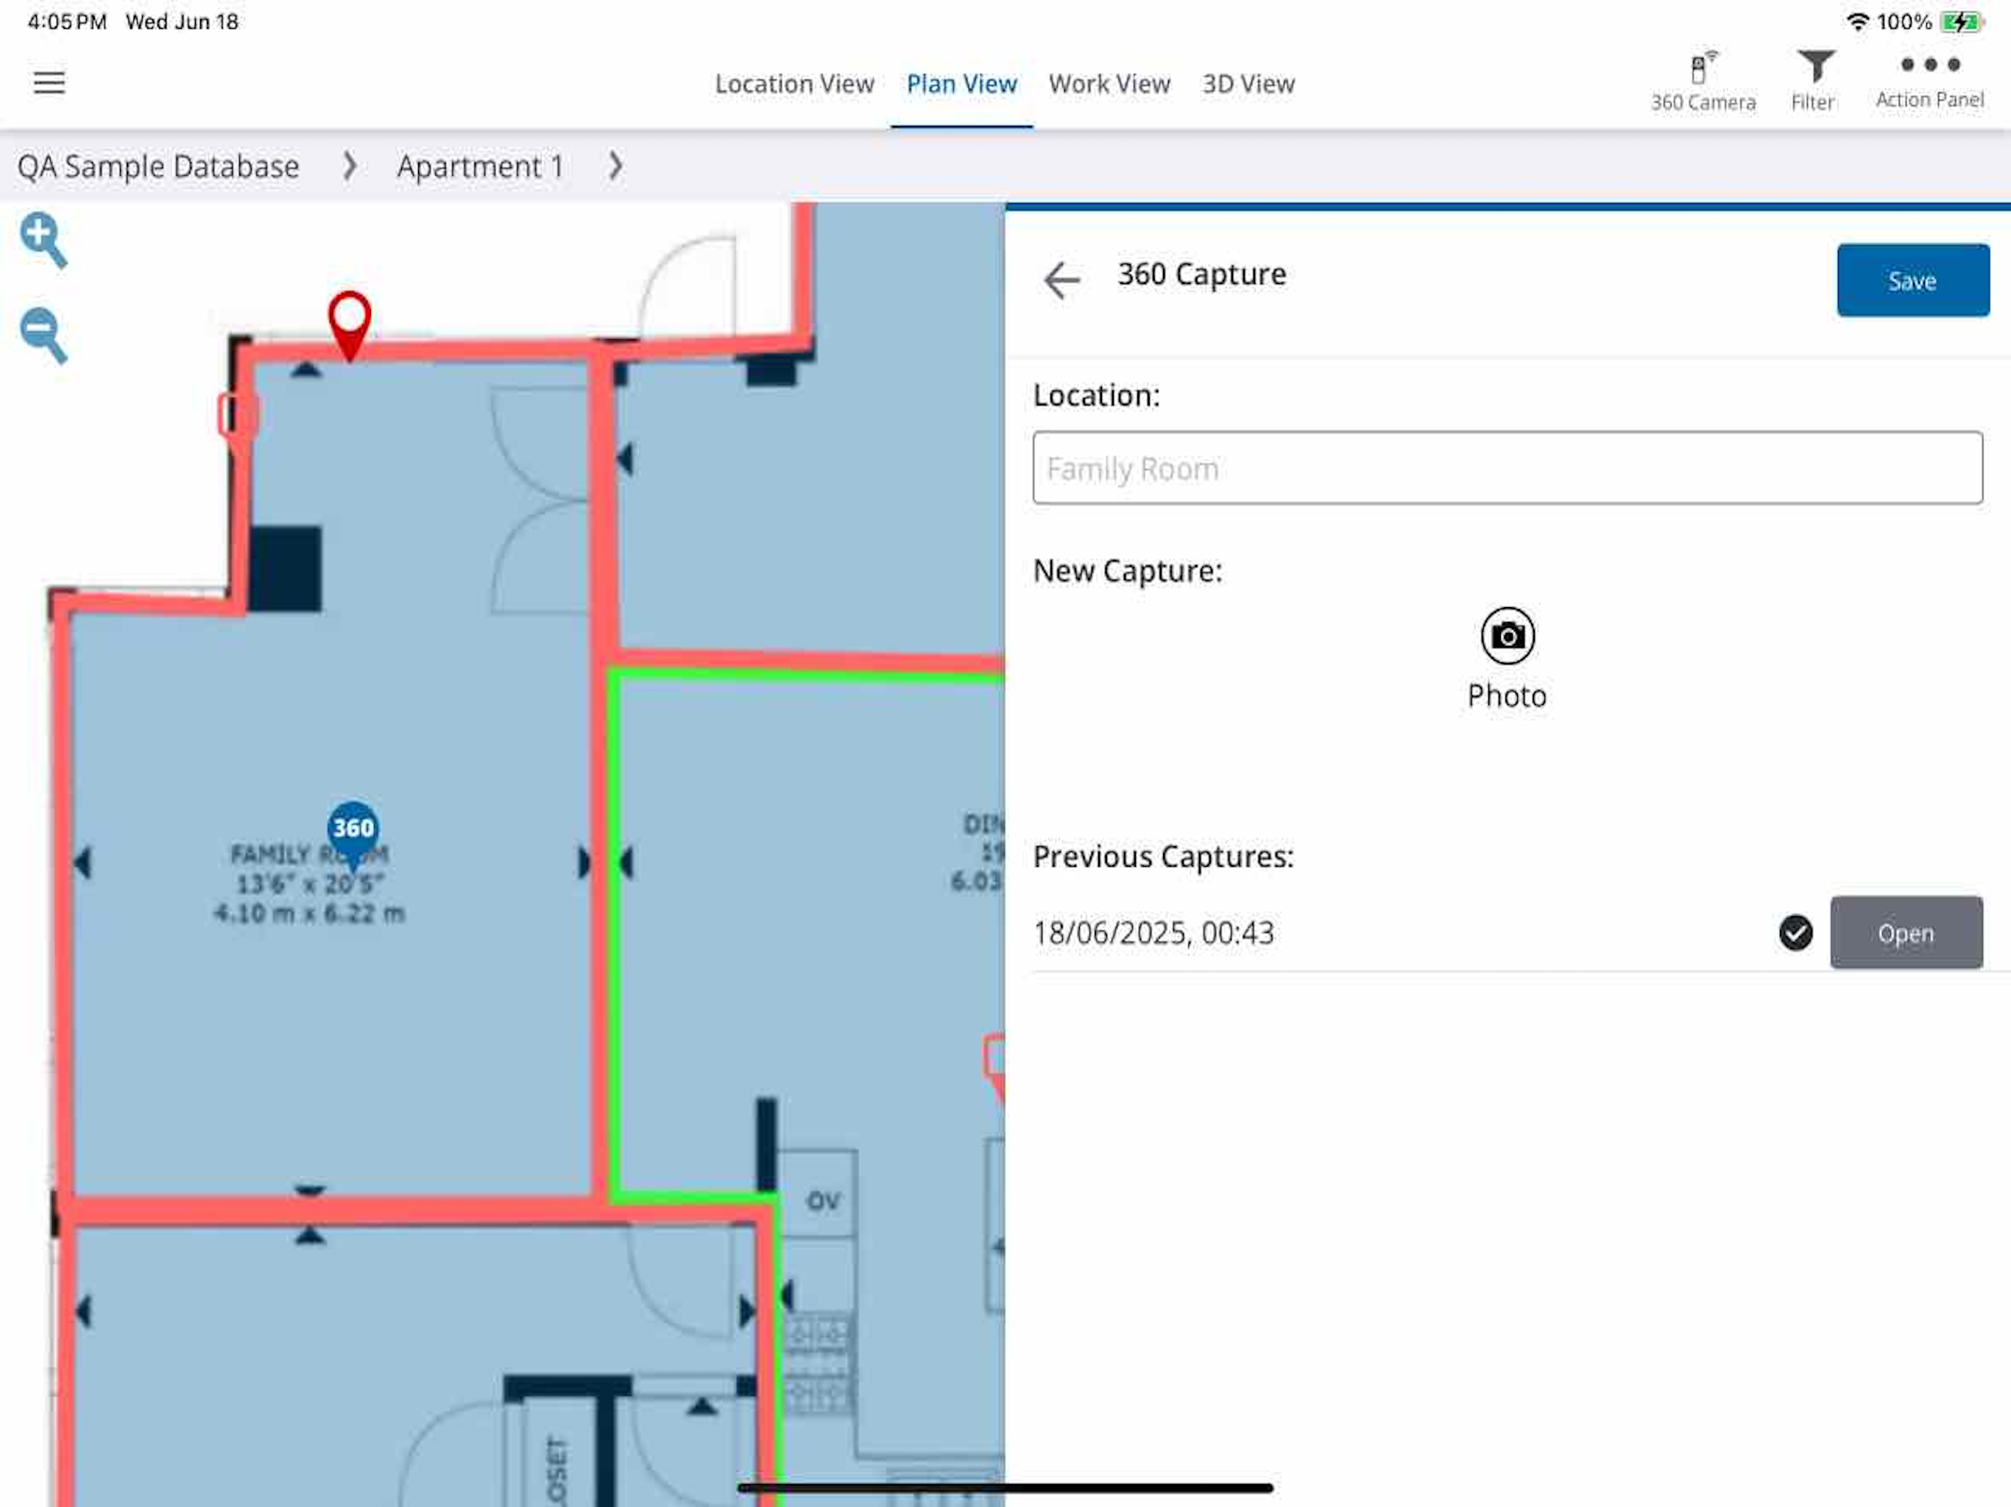Viewport: 2011px width, 1507px height.
Task: Open the previous capture from 18/06/2025
Action: point(1906,932)
